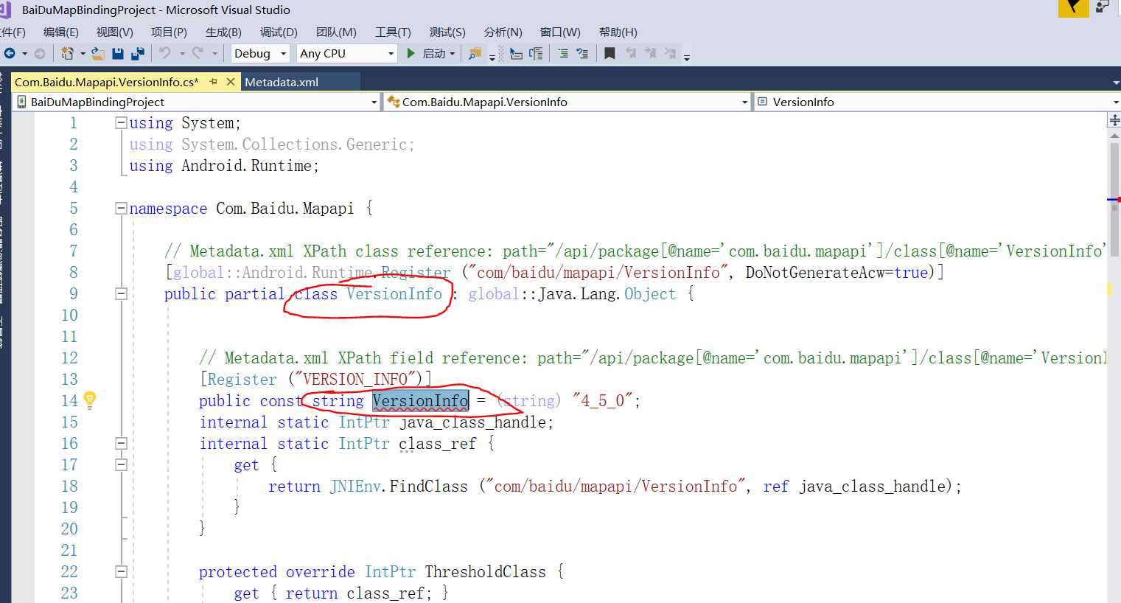Screen dimensions: 1121x603
Task: Collapse the VersionInfo class block at line 9
Action: [121, 294]
